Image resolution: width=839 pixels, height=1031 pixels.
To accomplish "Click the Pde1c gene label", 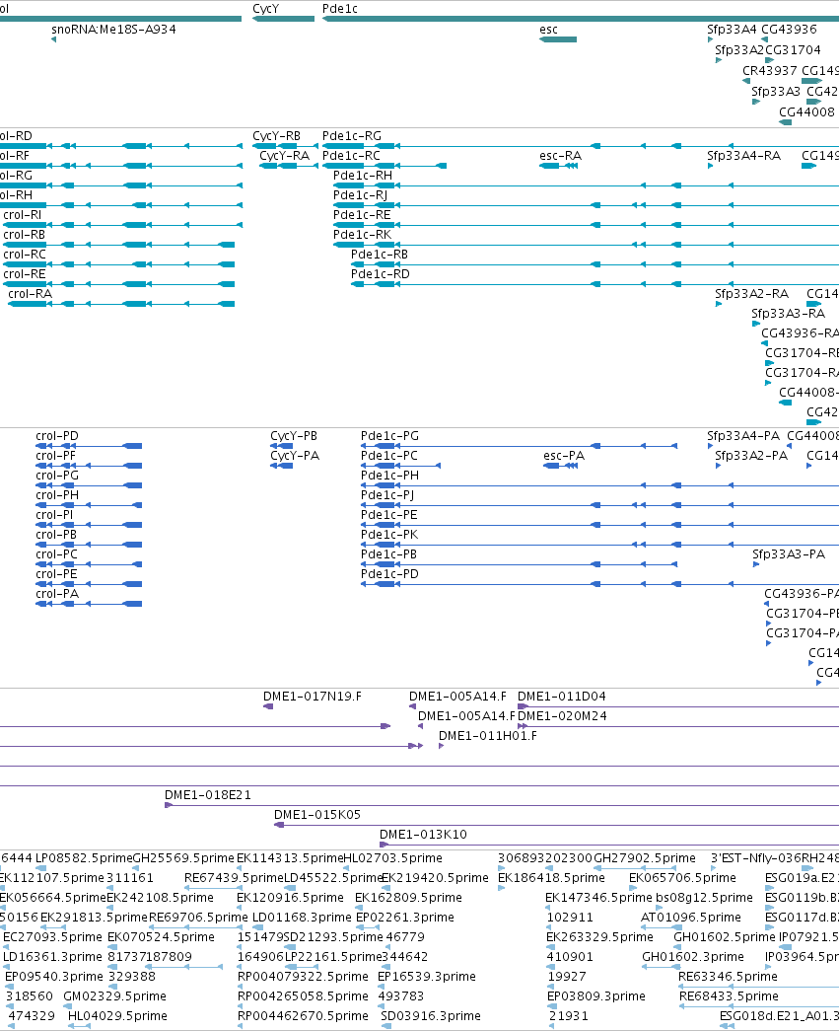I will [x=340, y=9].
